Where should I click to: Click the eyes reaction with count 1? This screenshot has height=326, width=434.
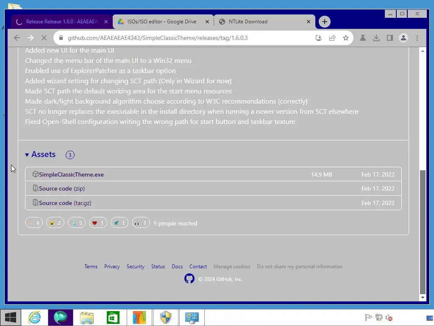pos(141,222)
